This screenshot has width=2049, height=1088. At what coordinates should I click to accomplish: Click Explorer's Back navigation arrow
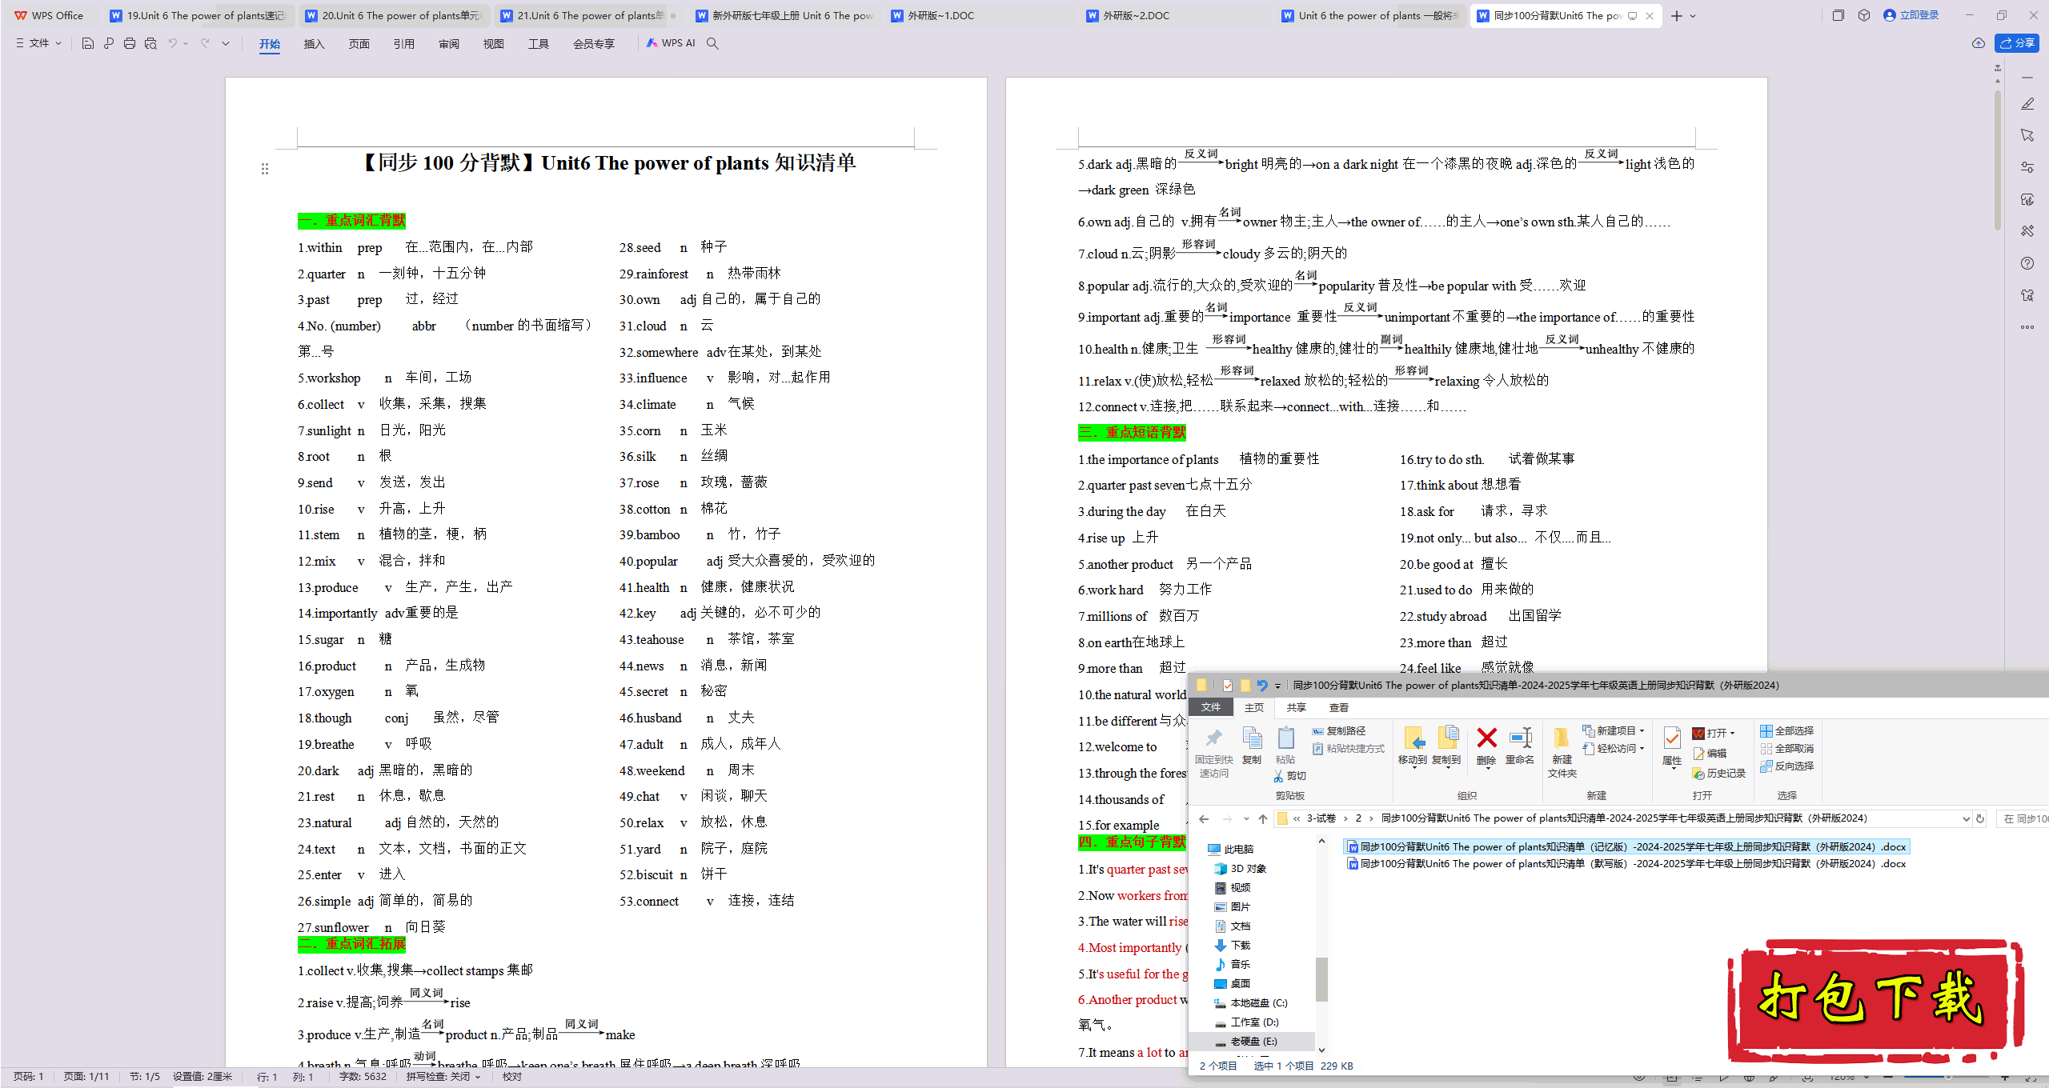pos(1204,819)
